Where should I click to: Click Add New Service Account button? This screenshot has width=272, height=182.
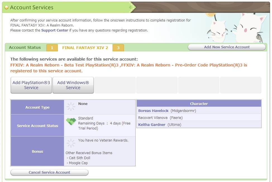tap(227, 47)
